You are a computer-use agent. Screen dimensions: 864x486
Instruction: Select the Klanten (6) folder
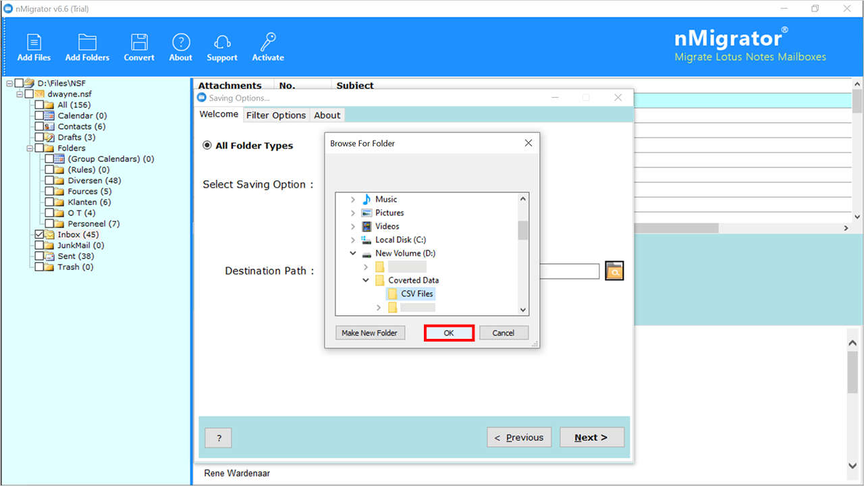pos(89,202)
